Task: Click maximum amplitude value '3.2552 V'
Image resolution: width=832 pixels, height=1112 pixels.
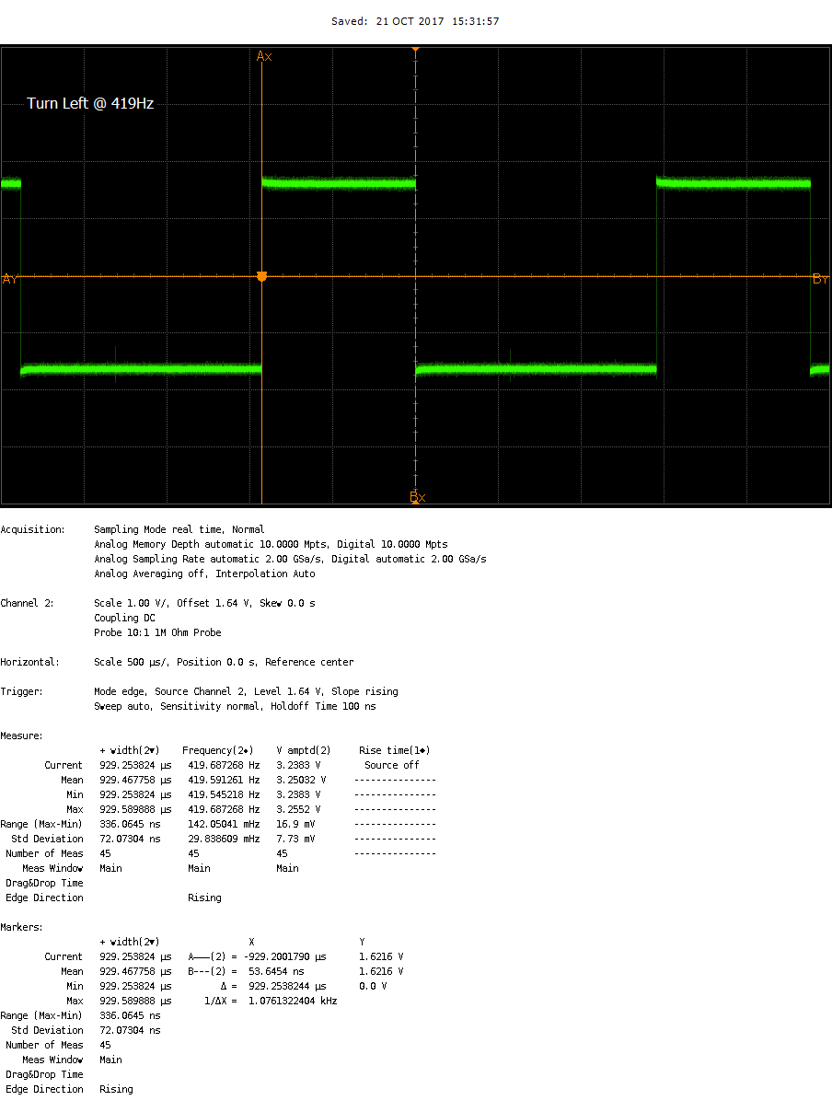Action: tap(298, 809)
